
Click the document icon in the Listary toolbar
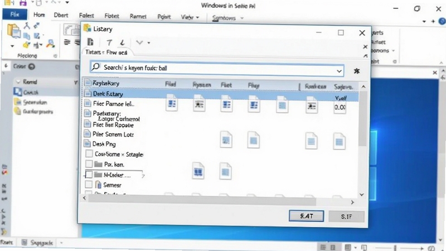click(x=90, y=42)
